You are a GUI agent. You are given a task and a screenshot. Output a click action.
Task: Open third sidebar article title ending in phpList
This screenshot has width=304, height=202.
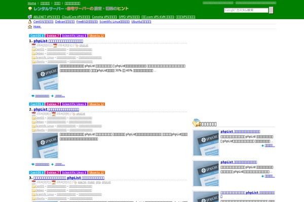(x=248, y=193)
